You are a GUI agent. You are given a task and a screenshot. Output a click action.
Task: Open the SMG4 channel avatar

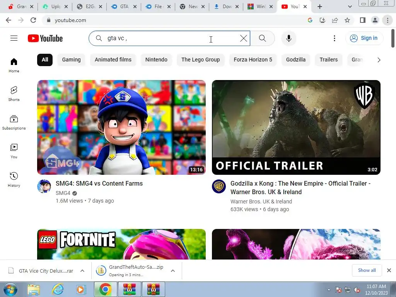(44, 186)
